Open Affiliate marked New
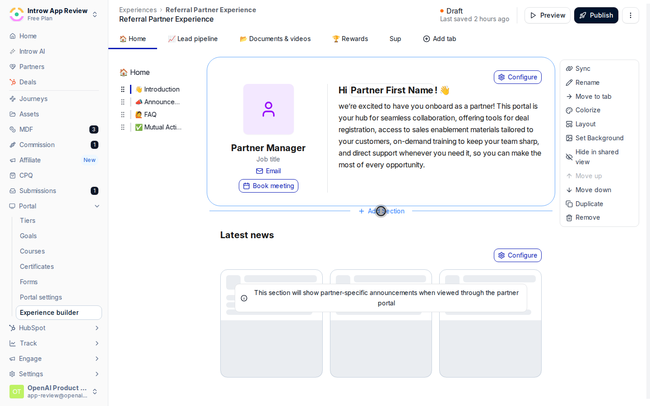650x406 pixels. coord(54,160)
